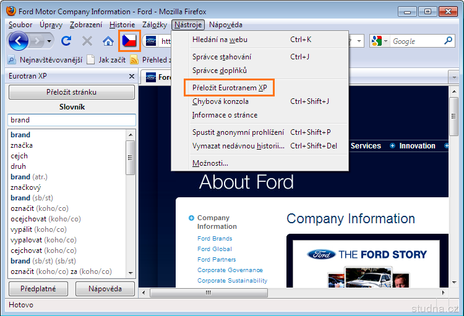
Task: Open the Corporate Sustainability link
Action: coord(232,281)
